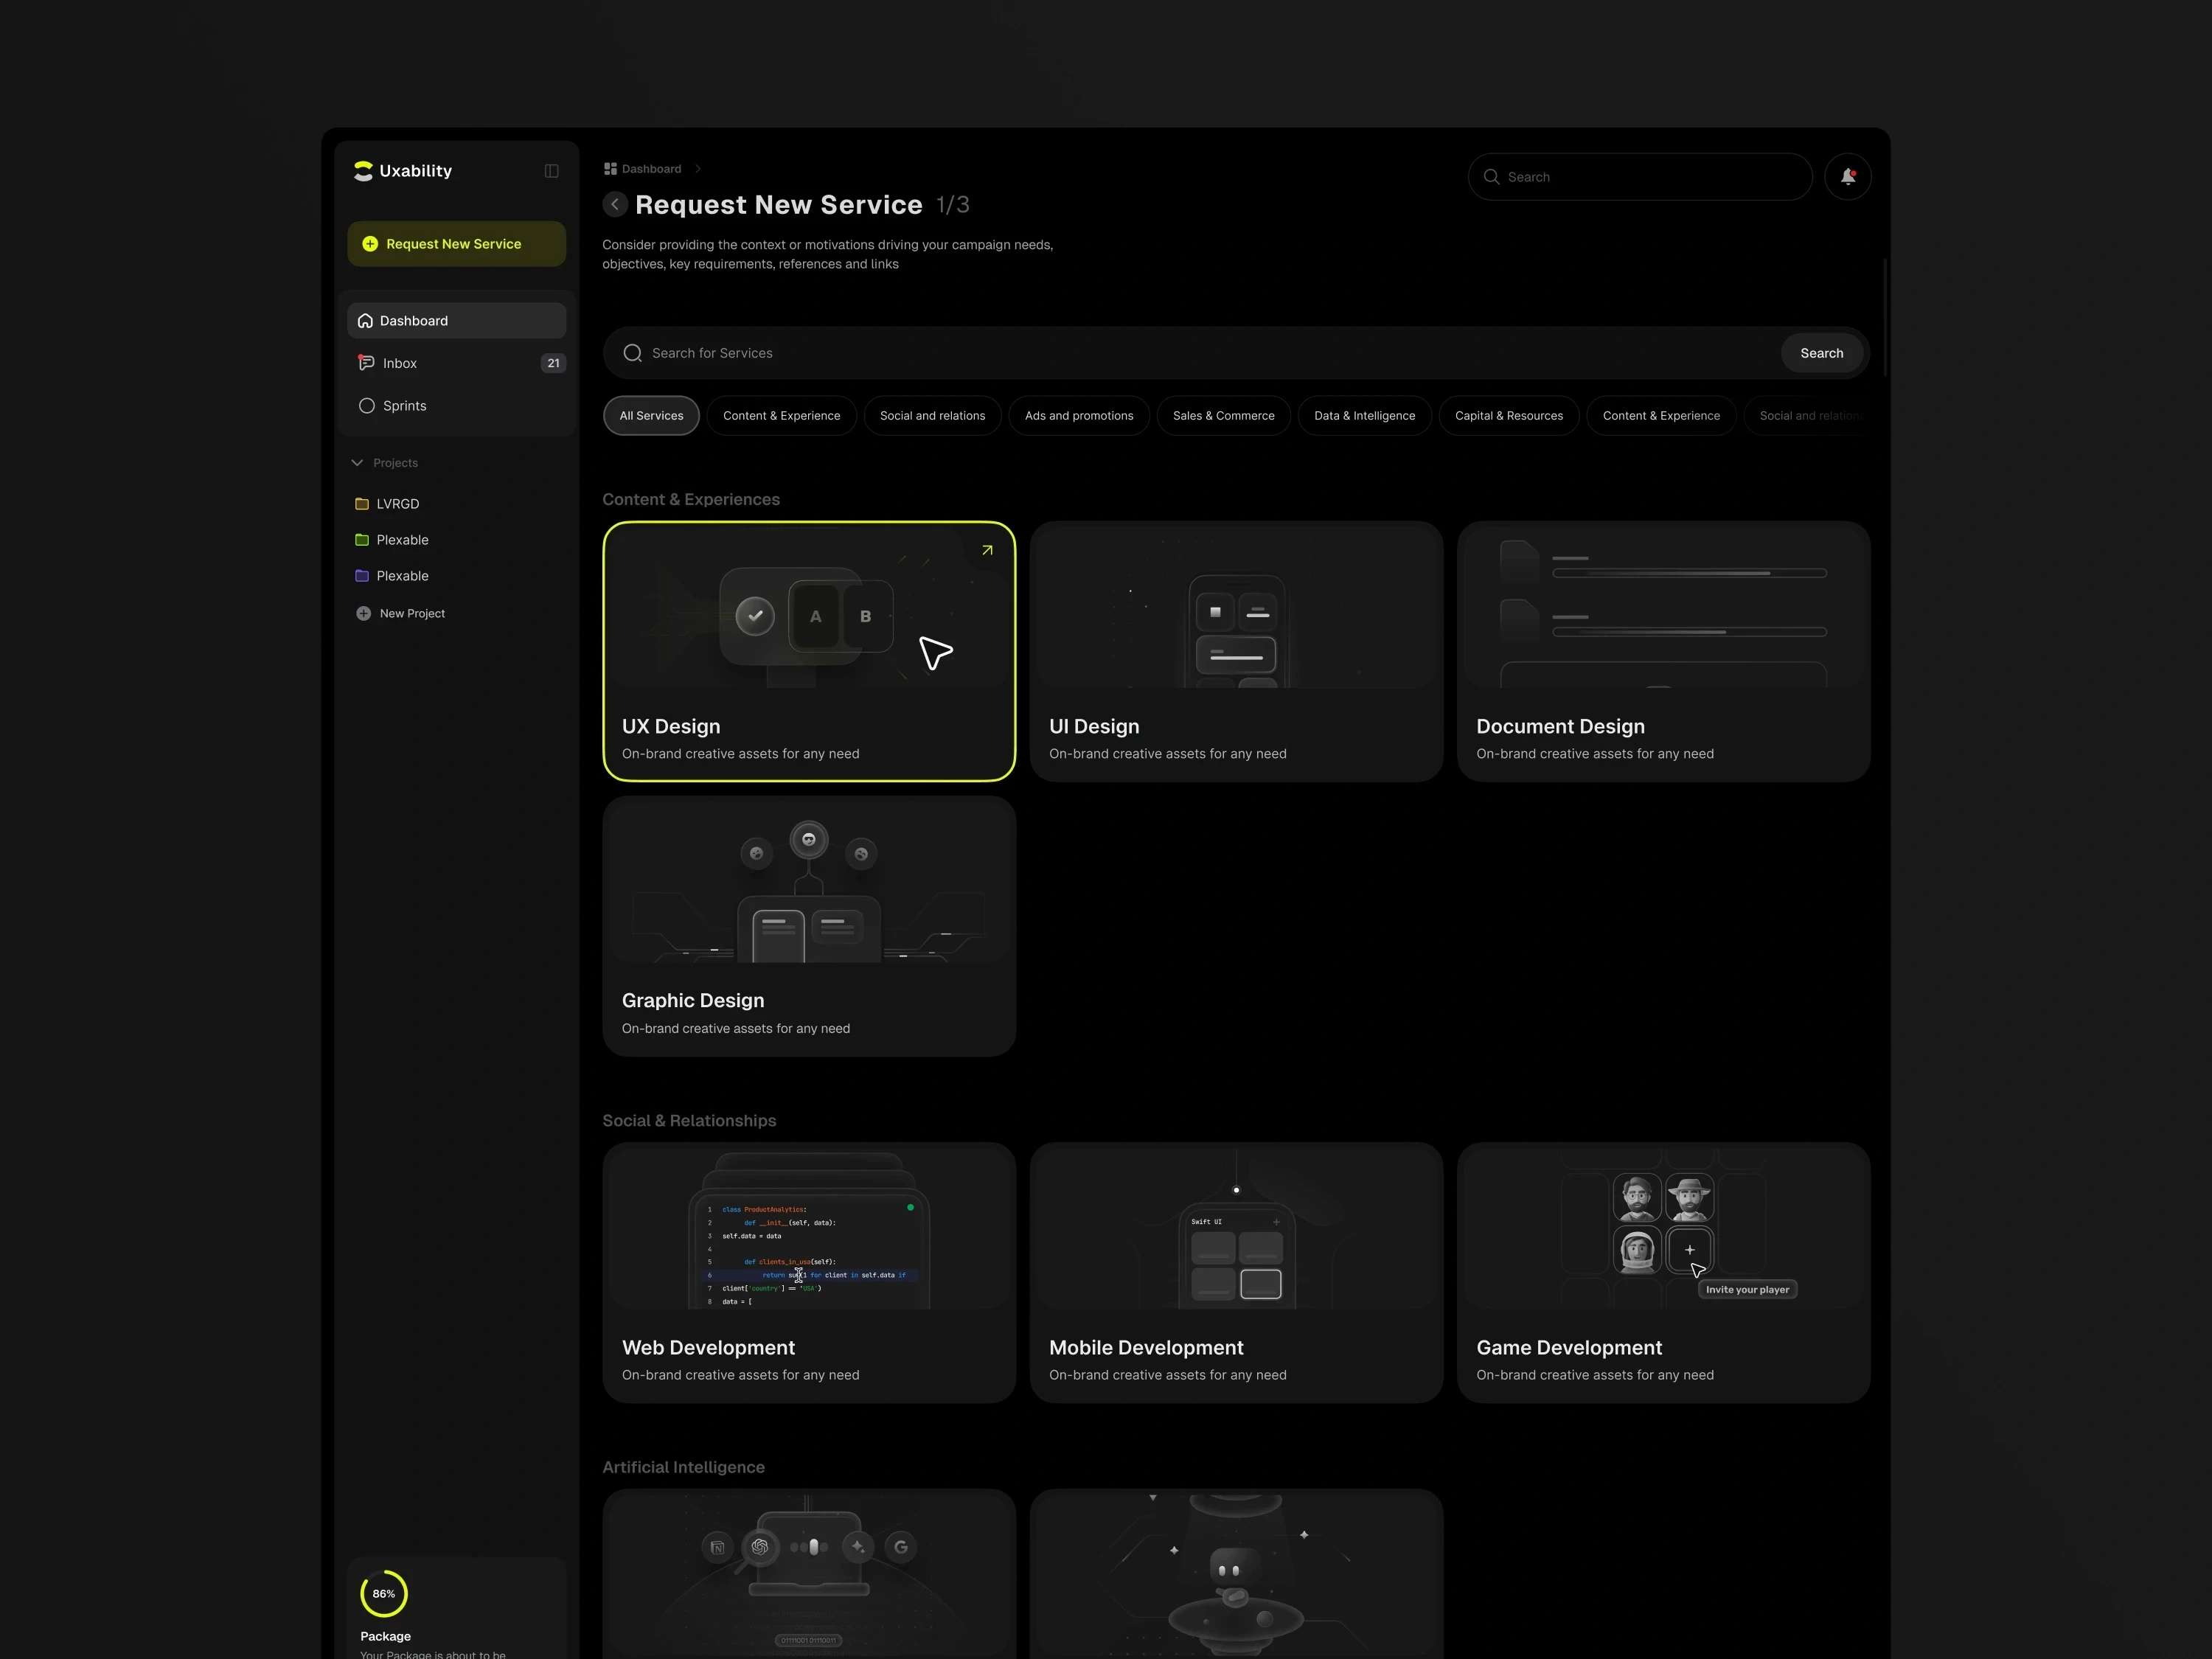2212x1659 pixels.
Task: Click the OpenAI logo icon in AI card
Action: pyautogui.click(x=760, y=1547)
